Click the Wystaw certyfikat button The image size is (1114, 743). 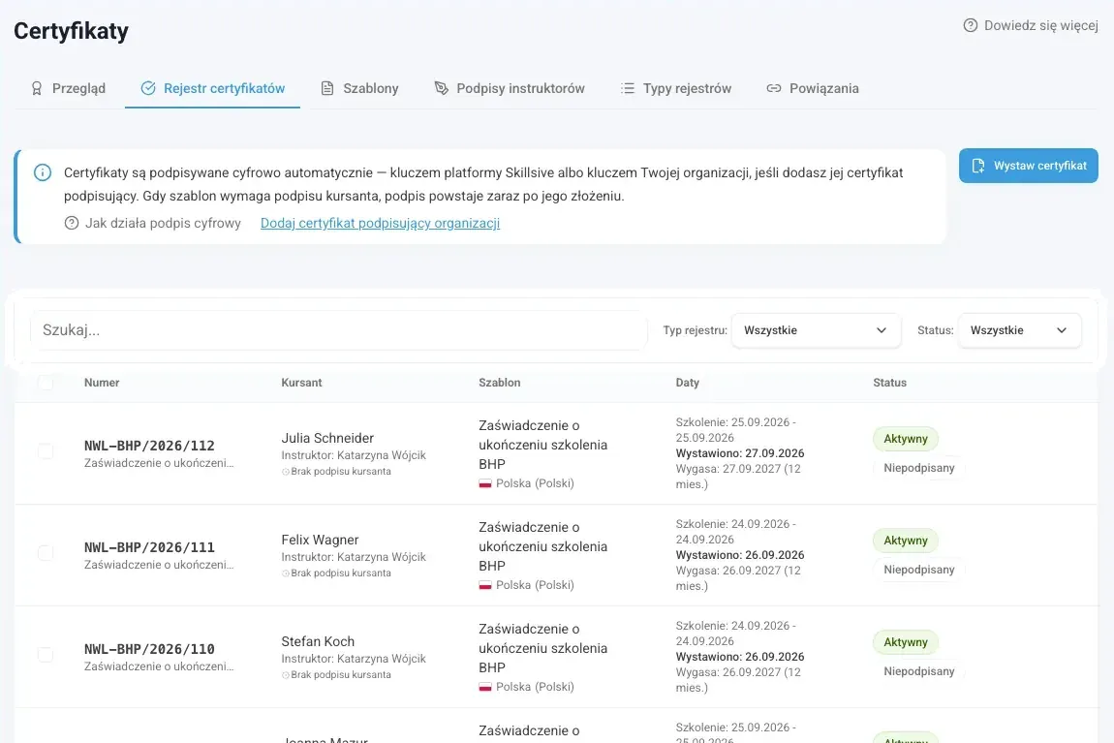click(x=1028, y=166)
